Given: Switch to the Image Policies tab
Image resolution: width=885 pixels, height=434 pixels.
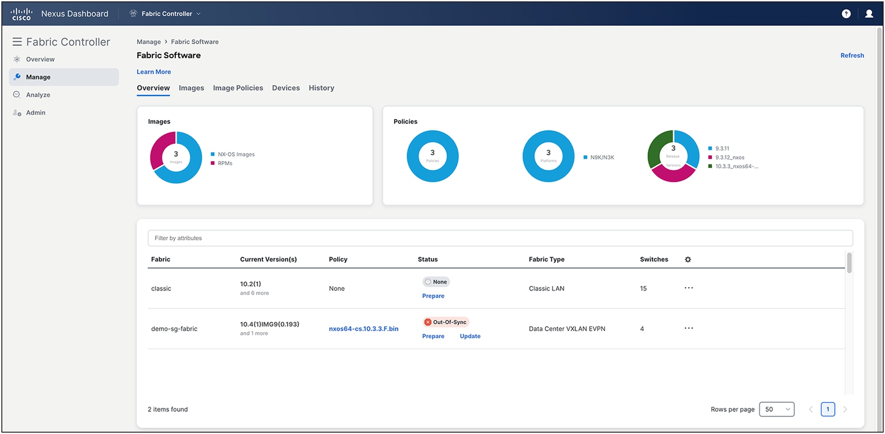Looking at the screenshot, I should (238, 88).
